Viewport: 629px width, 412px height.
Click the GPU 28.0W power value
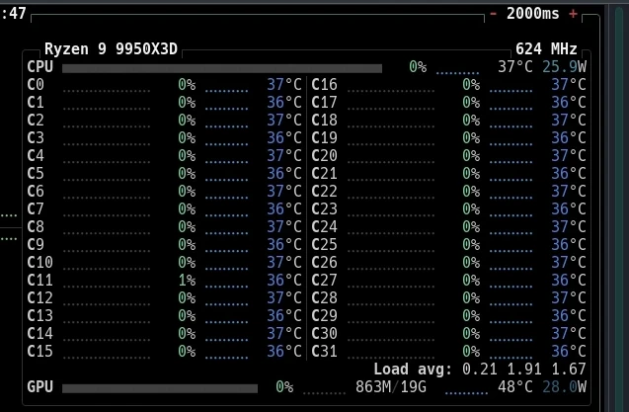564,386
